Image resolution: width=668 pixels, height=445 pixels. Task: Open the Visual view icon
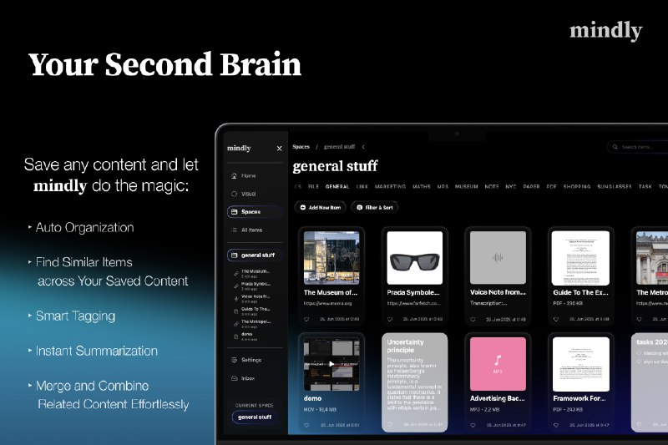(234, 194)
